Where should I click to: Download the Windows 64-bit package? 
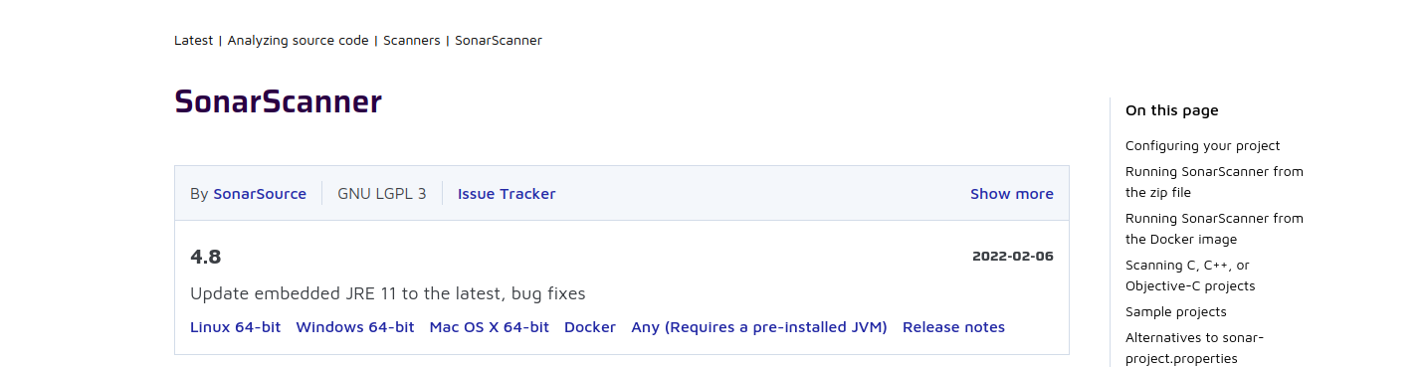(355, 327)
